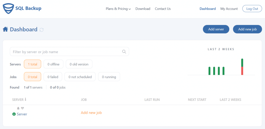
Task: Open My Account in the navigation
Action: pyautogui.click(x=229, y=9)
